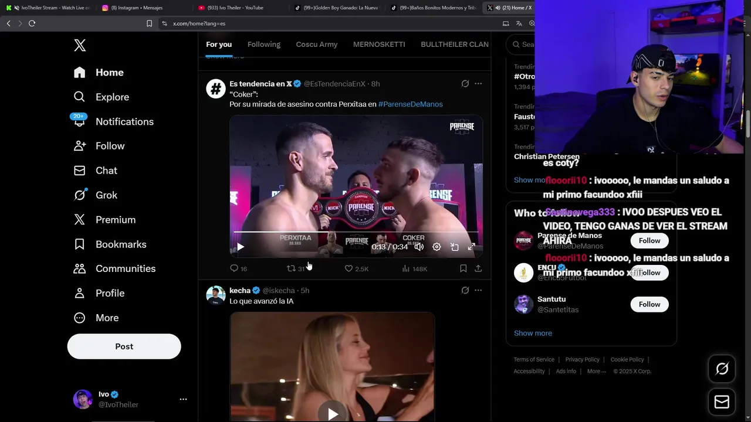Image resolution: width=751 pixels, height=422 pixels.
Task: Select the BULLTHEILER CLAN tab
Action: tap(455, 45)
